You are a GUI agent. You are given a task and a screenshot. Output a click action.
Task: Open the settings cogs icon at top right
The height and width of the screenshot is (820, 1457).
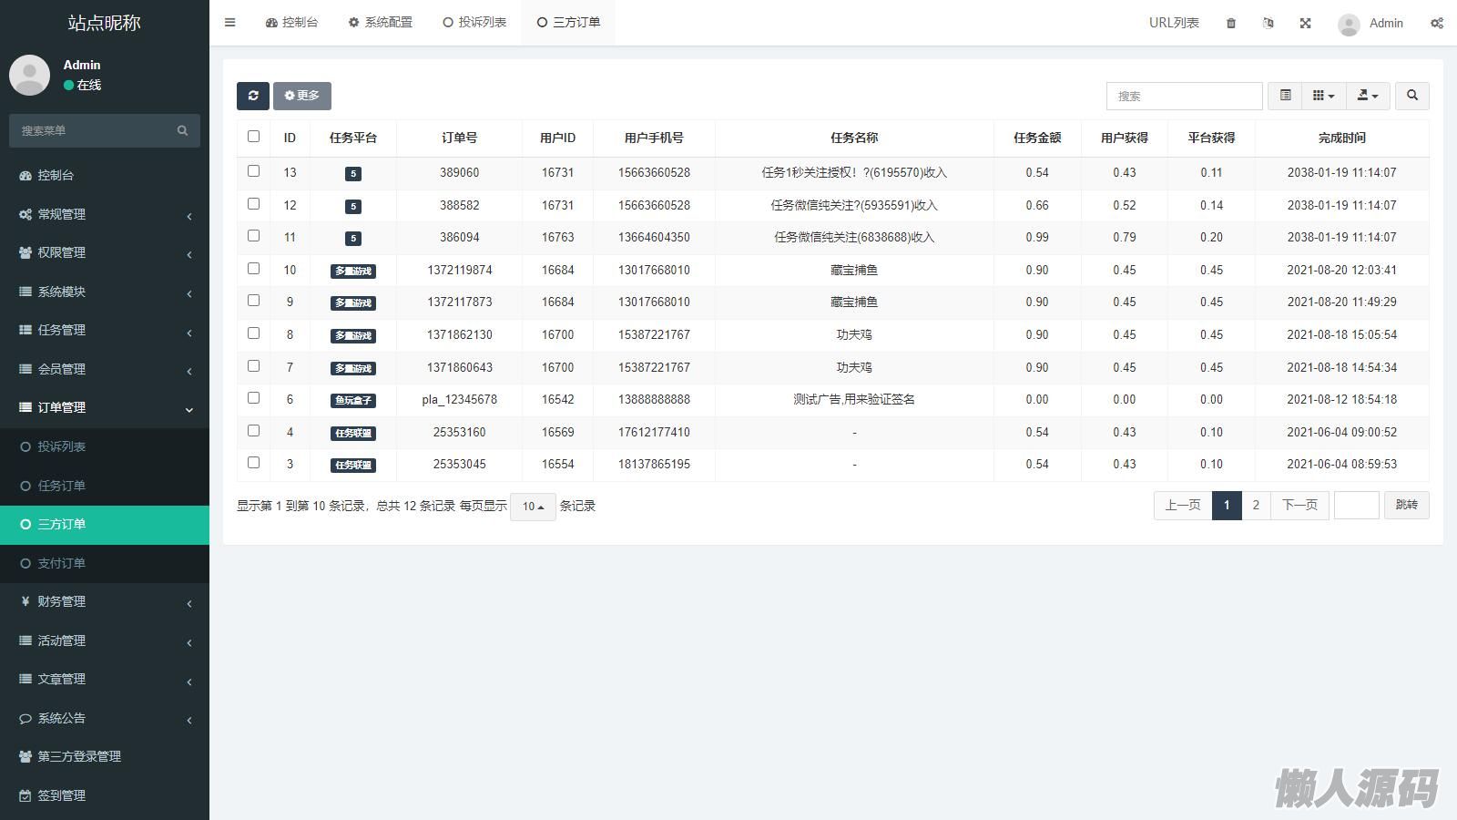1436,23
